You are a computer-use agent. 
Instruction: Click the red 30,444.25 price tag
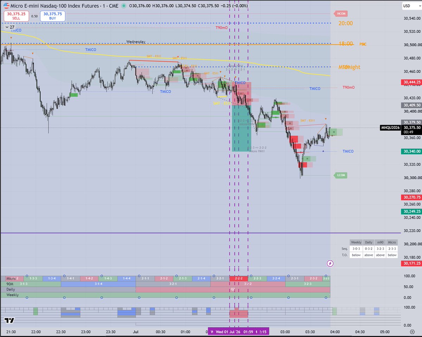(412, 82)
